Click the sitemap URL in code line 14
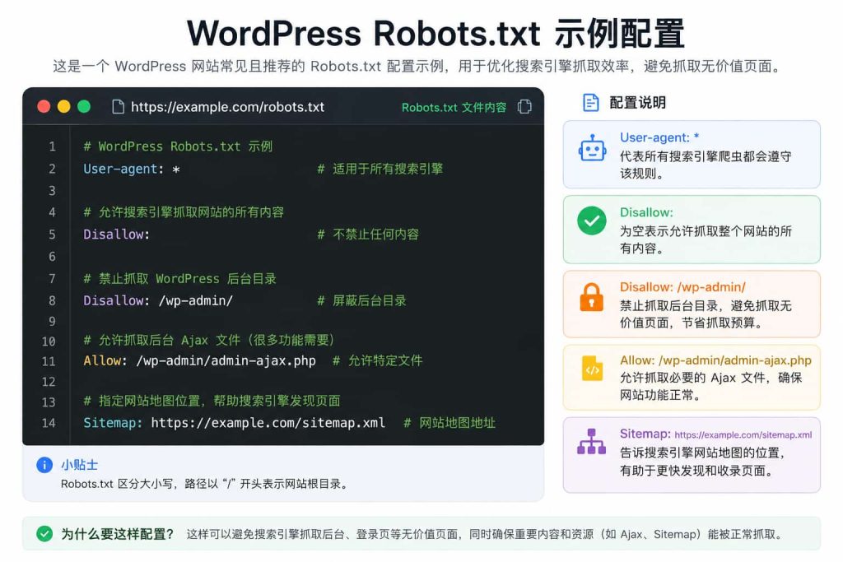Screen dimensions: 843x562 (x=268, y=423)
